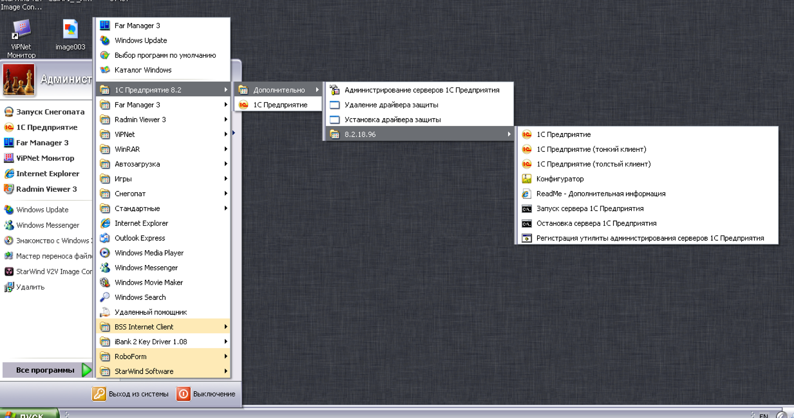The width and height of the screenshot is (794, 418).
Task: Click the Выключение shutdown button
Action: [x=206, y=394]
